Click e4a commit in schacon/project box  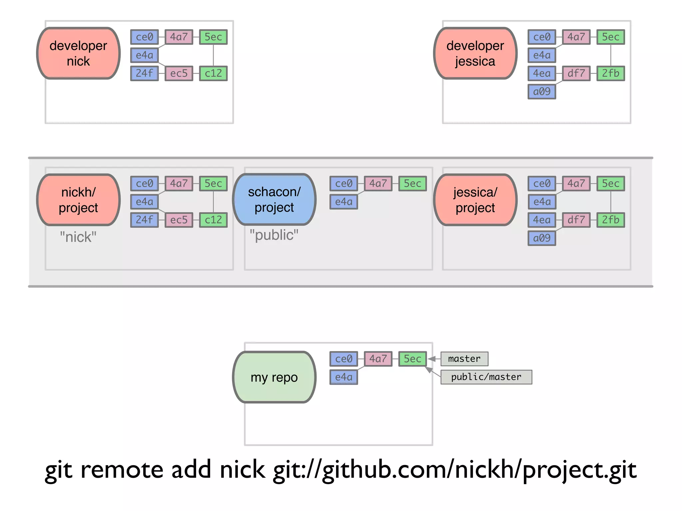coord(344,202)
